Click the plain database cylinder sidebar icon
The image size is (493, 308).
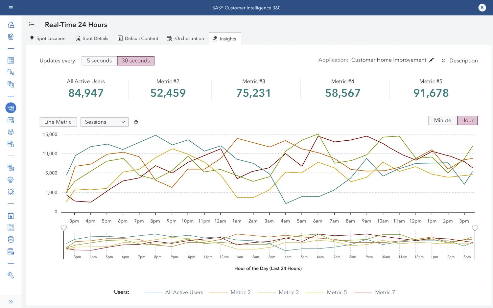pos(11,240)
